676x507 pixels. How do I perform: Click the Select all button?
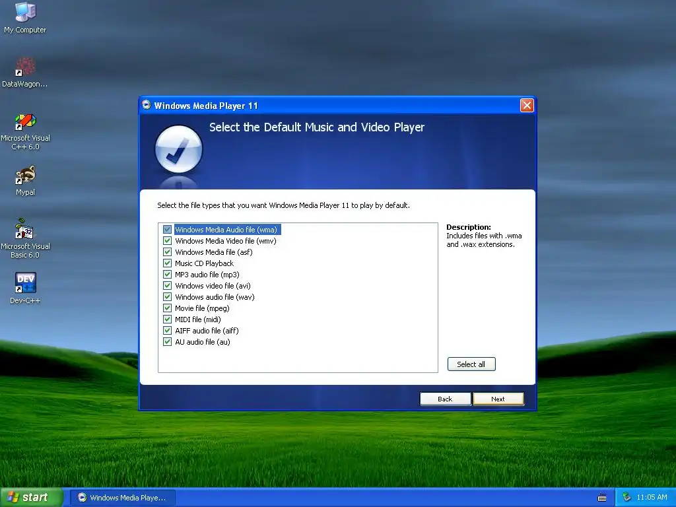click(x=471, y=364)
